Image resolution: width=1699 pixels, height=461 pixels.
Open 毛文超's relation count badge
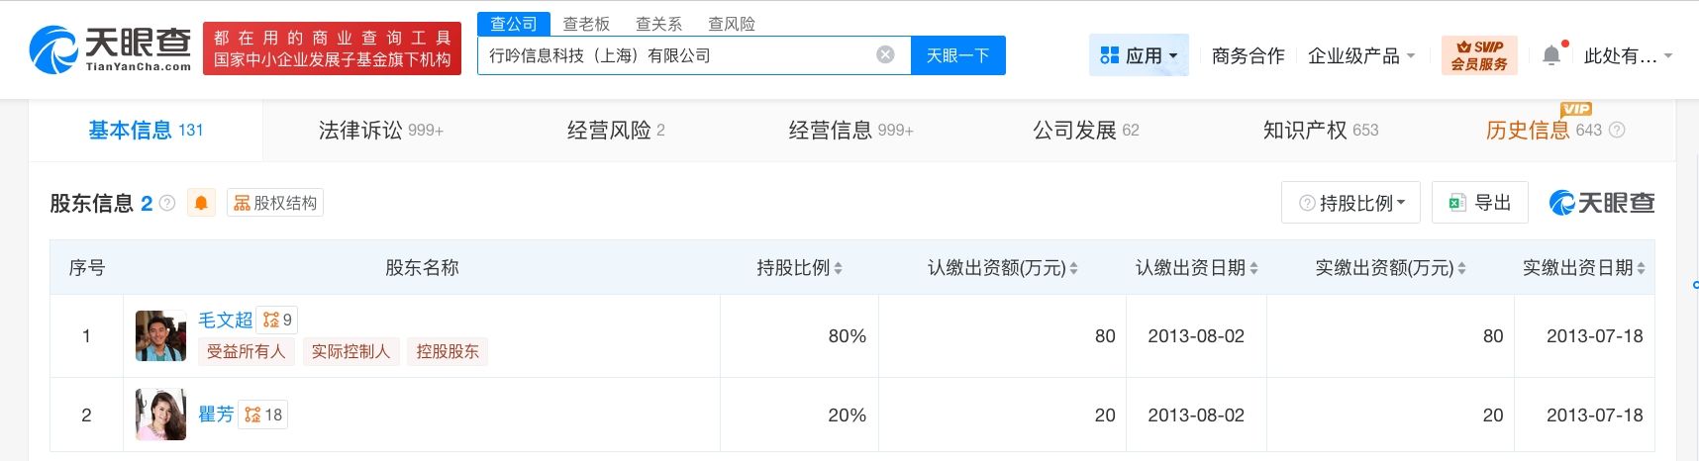click(x=278, y=320)
